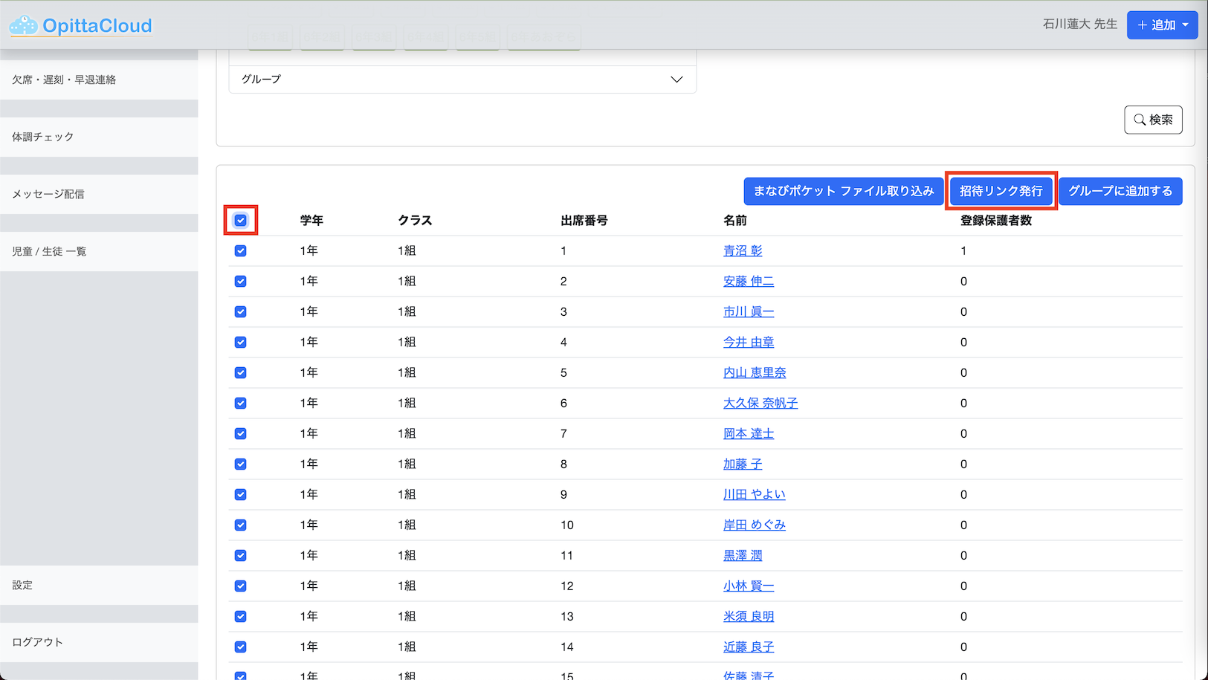Image resolution: width=1208 pixels, height=680 pixels.
Task: Uncheck the checkbox for 近藤 良子
Action: 241,647
